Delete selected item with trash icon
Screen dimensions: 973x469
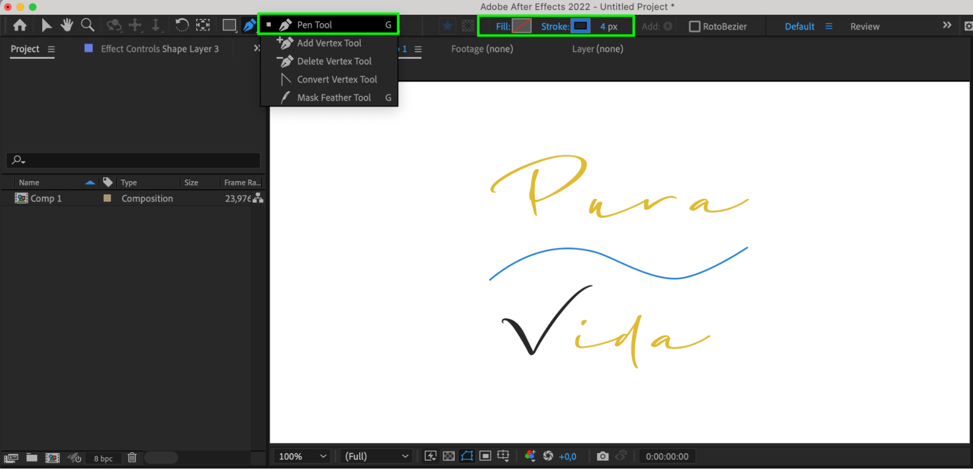pos(132,458)
